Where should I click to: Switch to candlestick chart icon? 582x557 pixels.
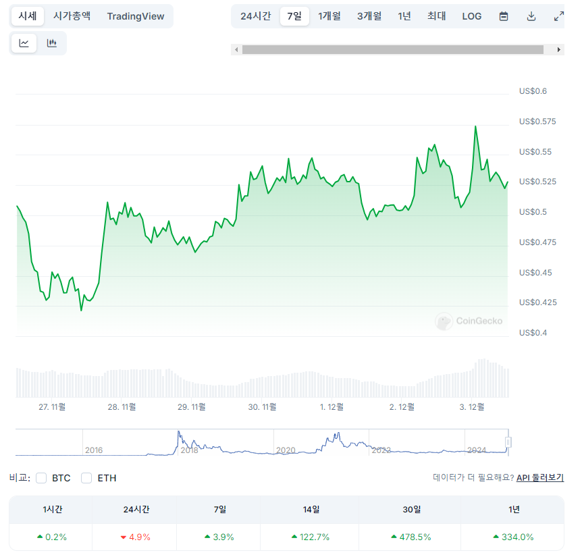[51, 43]
